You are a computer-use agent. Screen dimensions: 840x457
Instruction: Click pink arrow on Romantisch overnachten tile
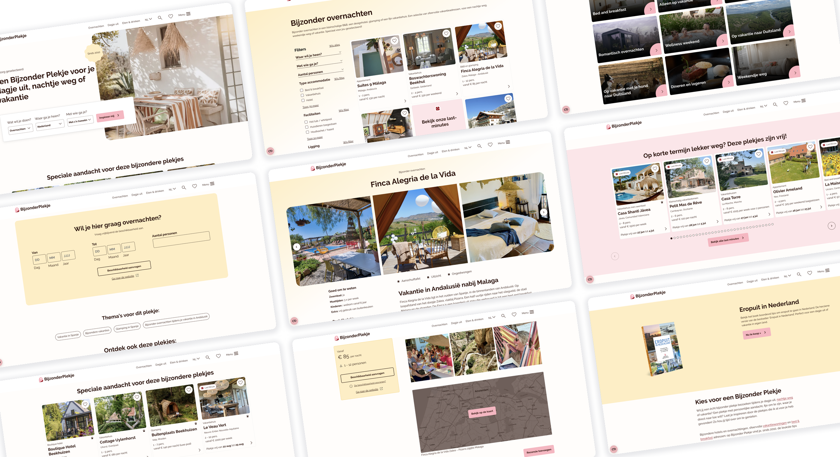pyautogui.click(x=656, y=50)
